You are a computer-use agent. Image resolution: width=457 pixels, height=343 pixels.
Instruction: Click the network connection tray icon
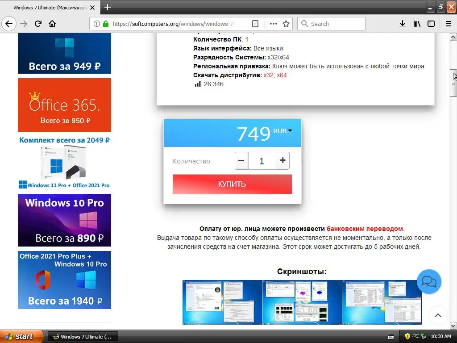point(415,336)
